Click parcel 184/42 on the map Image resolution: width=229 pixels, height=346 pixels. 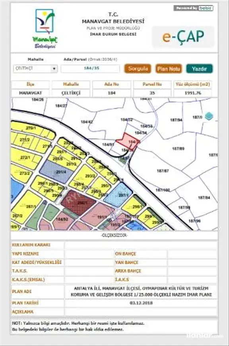click(x=87, y=122)
